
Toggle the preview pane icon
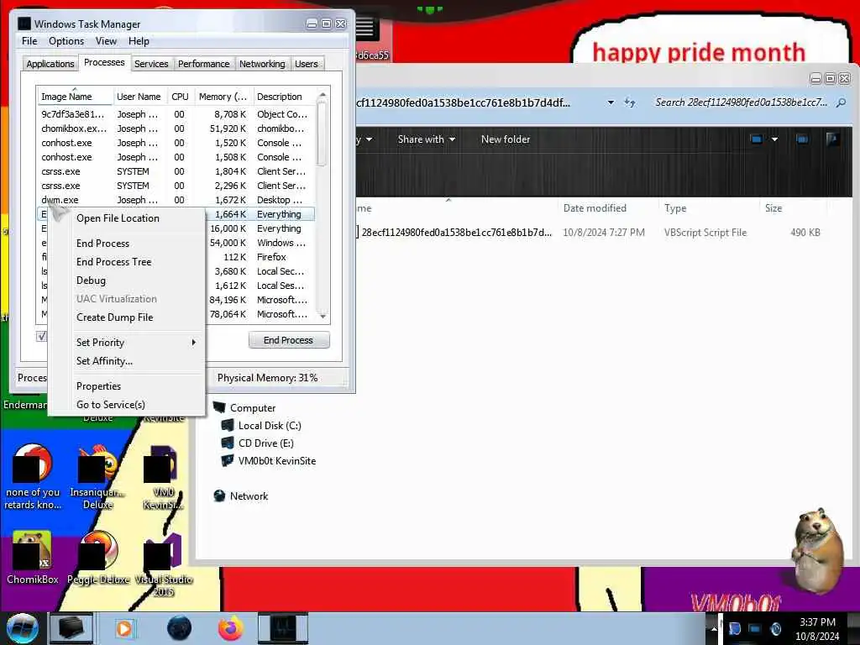pos(802,139)
